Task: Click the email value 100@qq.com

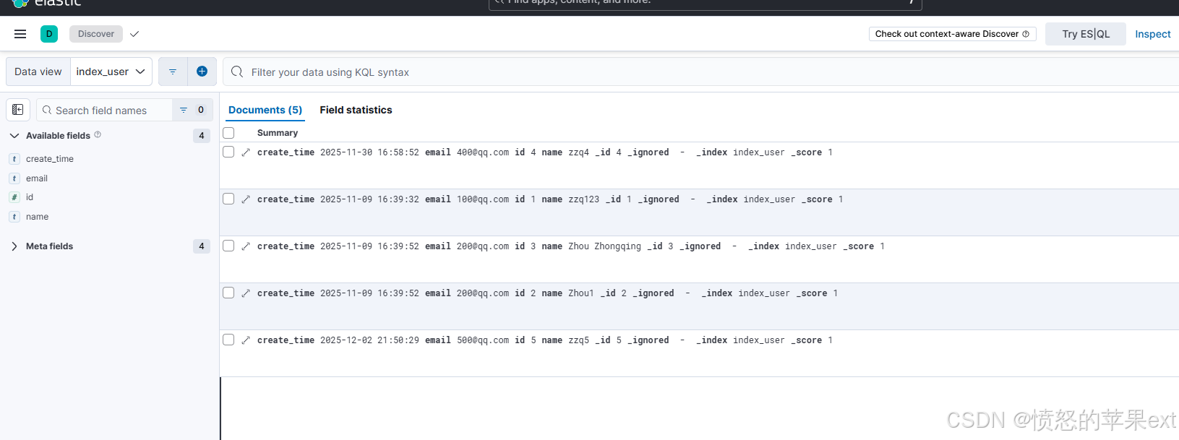Action: click(x=483, y=199)
